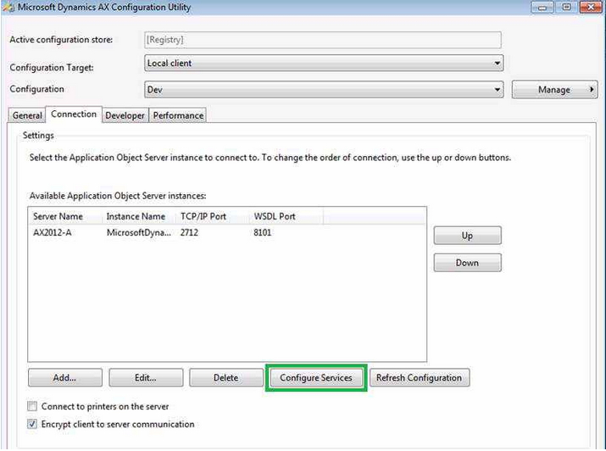606x451 pixels.
Task: Click Add... to add a server instance
Action: click(x=64, y=378)
